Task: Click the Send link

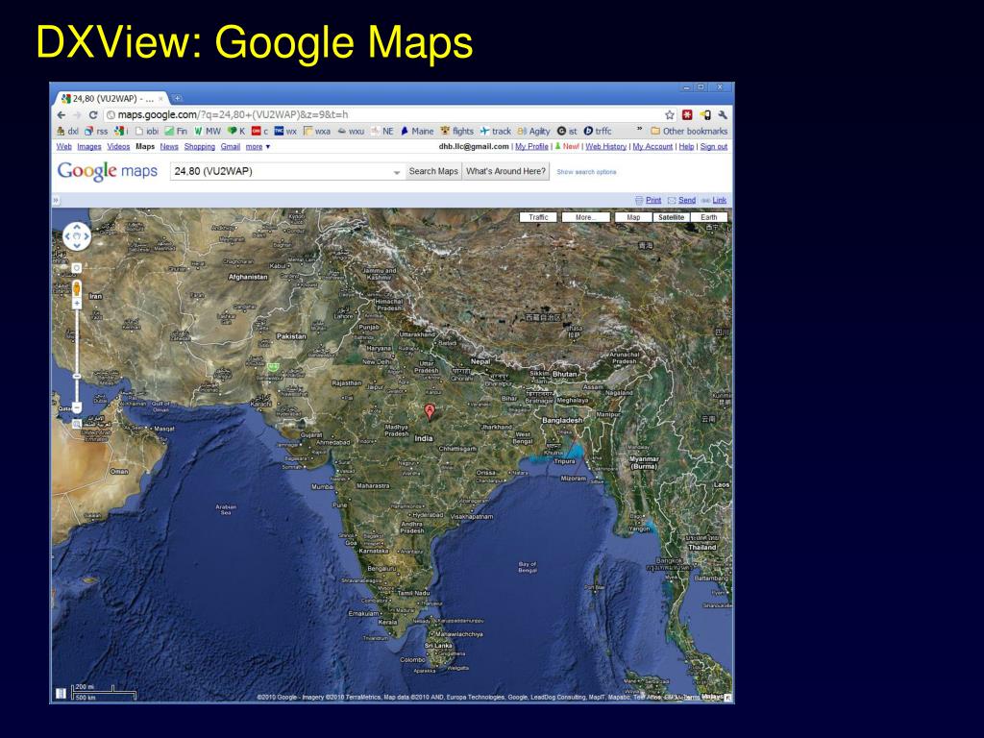Action: [686, 200]
